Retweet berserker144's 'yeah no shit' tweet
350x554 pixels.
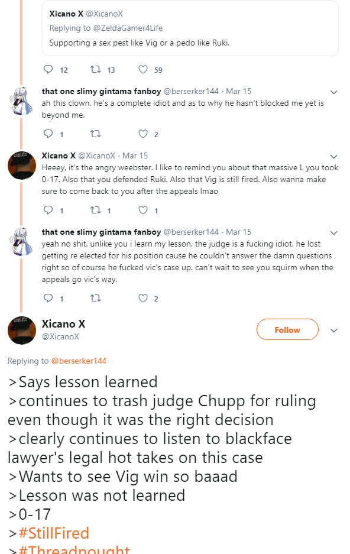96,298
